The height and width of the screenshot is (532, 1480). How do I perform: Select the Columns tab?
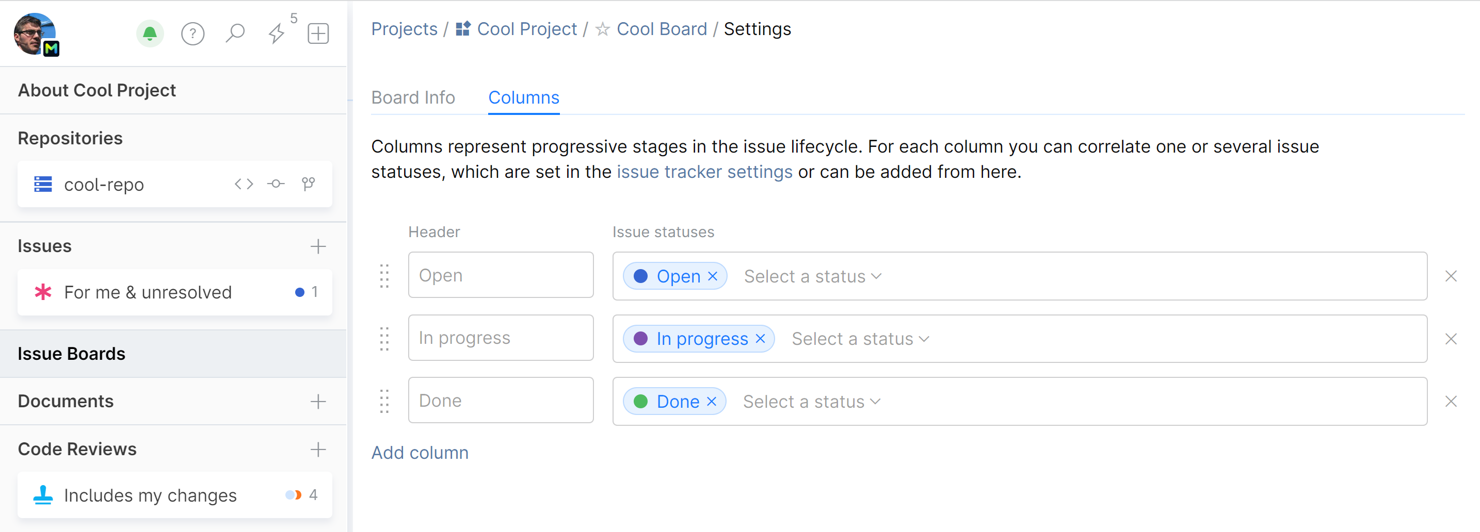coord(523,97)
